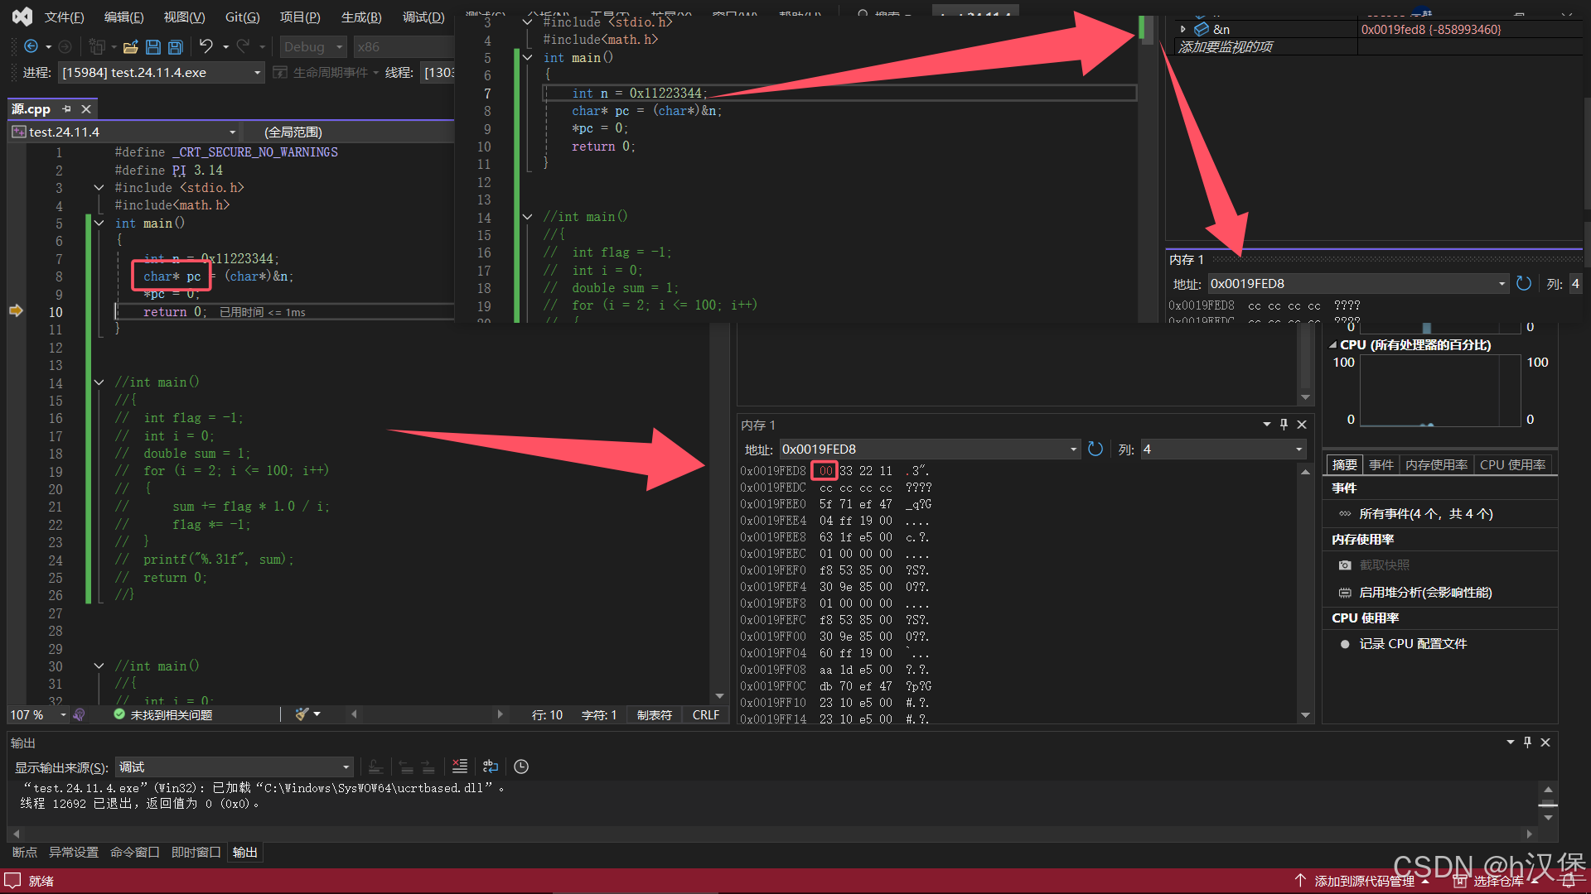Toggle pin on 源.cpp tab
Viewport: 1591px width, 894px height.
coord(67,108)
